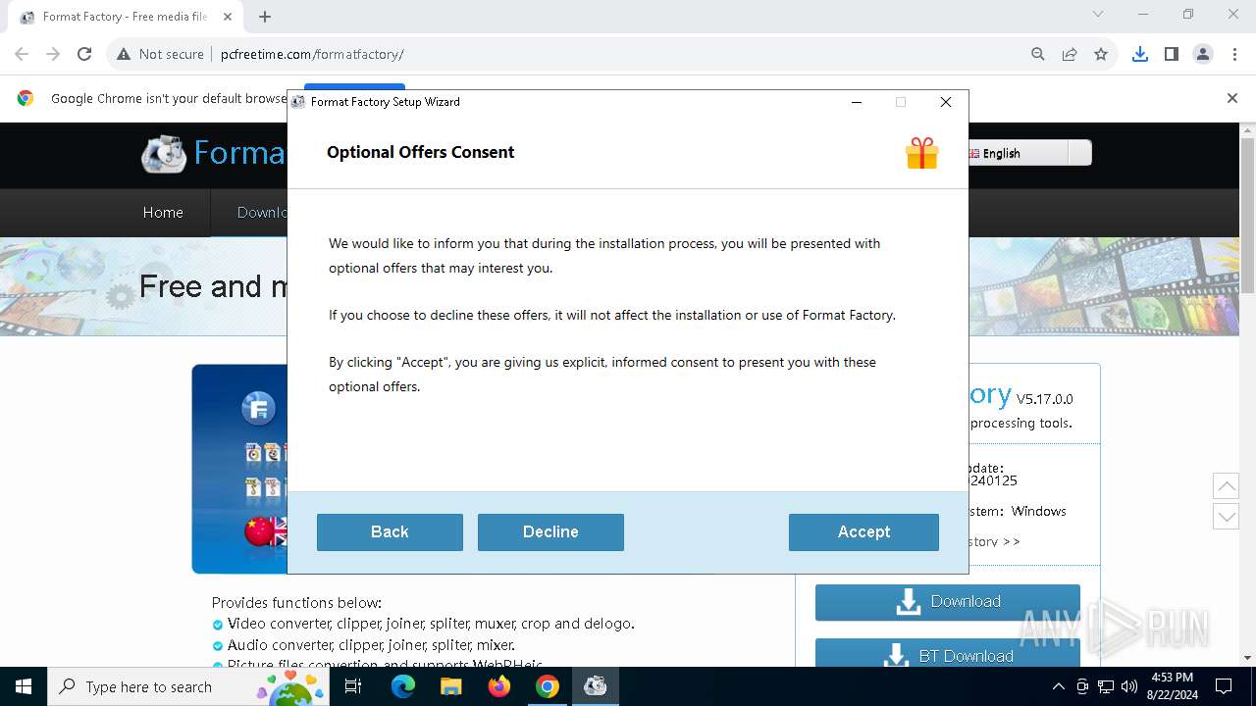Click the BT Download button
This screenshot has width=1256, height=706.
tap(948, 654)
